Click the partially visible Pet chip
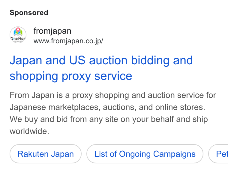This screenshot has height=173, width=228. click(x=218, y=154)
